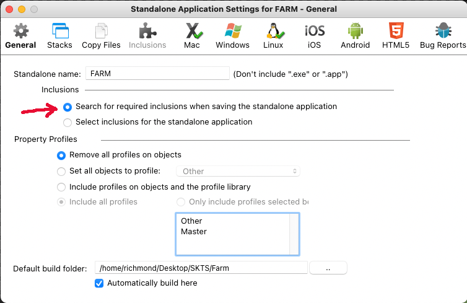467x303 pixels.
Task: Open the Stacks settings pane
Action: pos(59,32)
